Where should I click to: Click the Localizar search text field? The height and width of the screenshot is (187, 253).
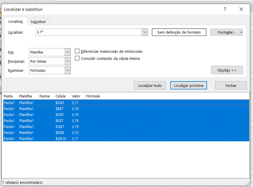(x=88, y=32)
